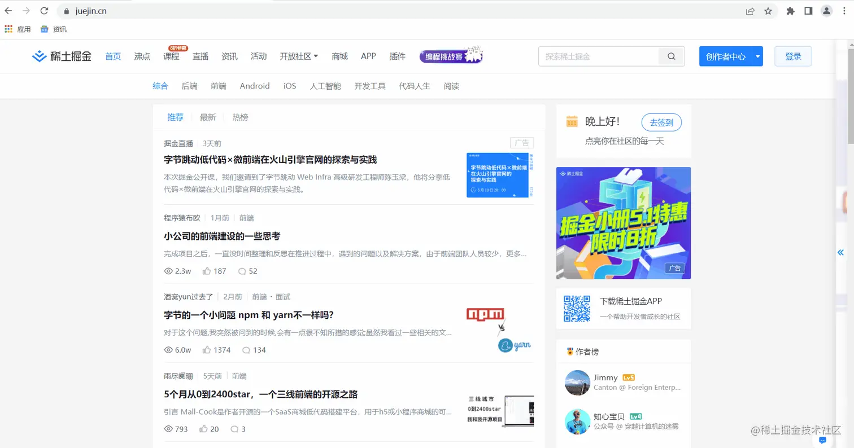This screenshot has width=854, height=448.
Task: Toggle the browser side panel icon
Action: [808, 11]
